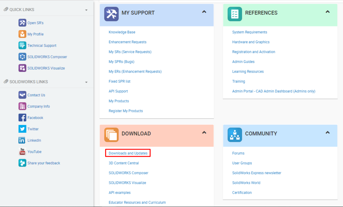343x207 pixels.
Task: Open System Requirements under REFERENCES
Action: point(250,32)
